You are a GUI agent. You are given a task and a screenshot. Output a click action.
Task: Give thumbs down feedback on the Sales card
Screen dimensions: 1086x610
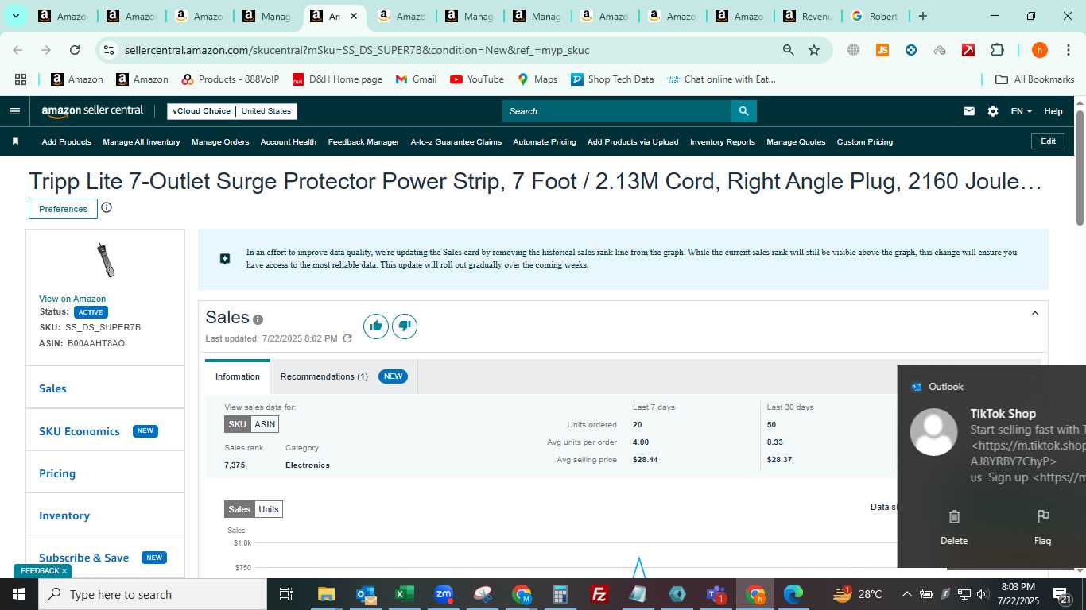[405, 326]
